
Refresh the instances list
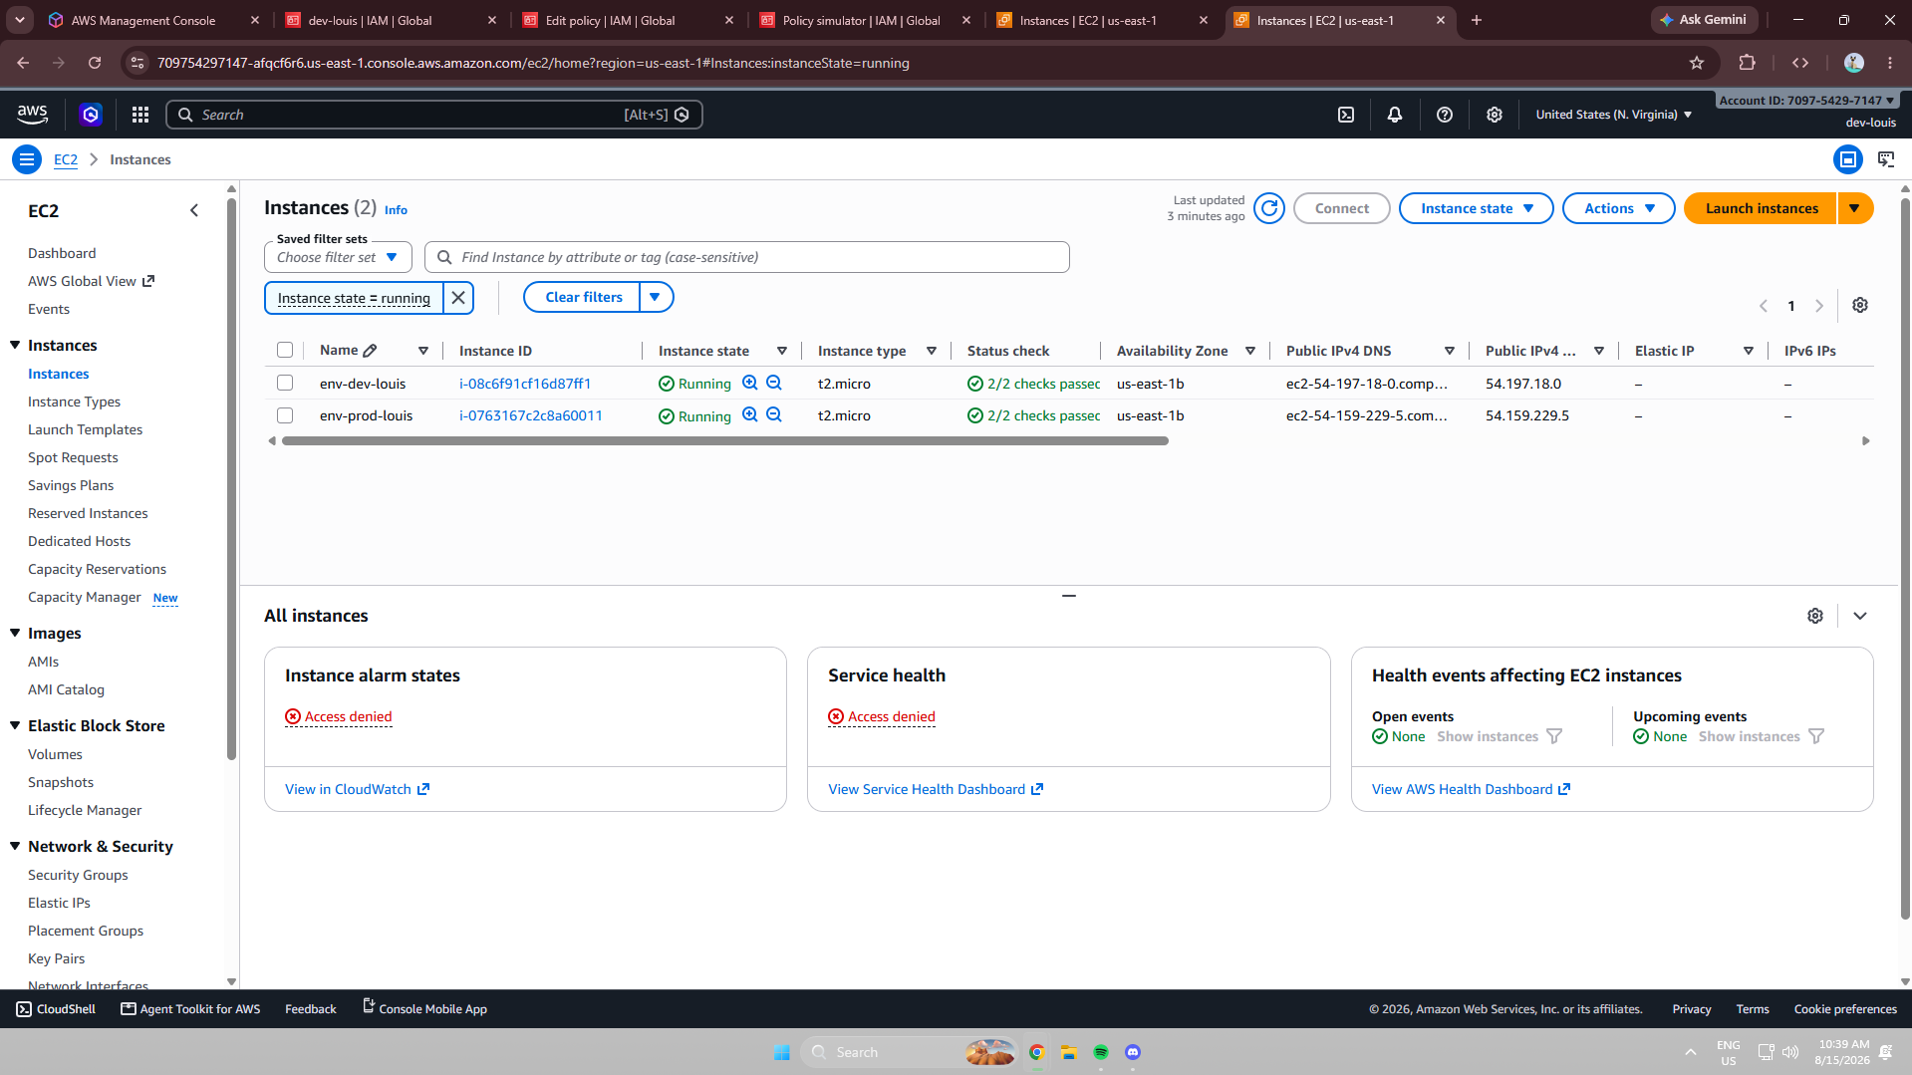click(x=1269, y=208)
